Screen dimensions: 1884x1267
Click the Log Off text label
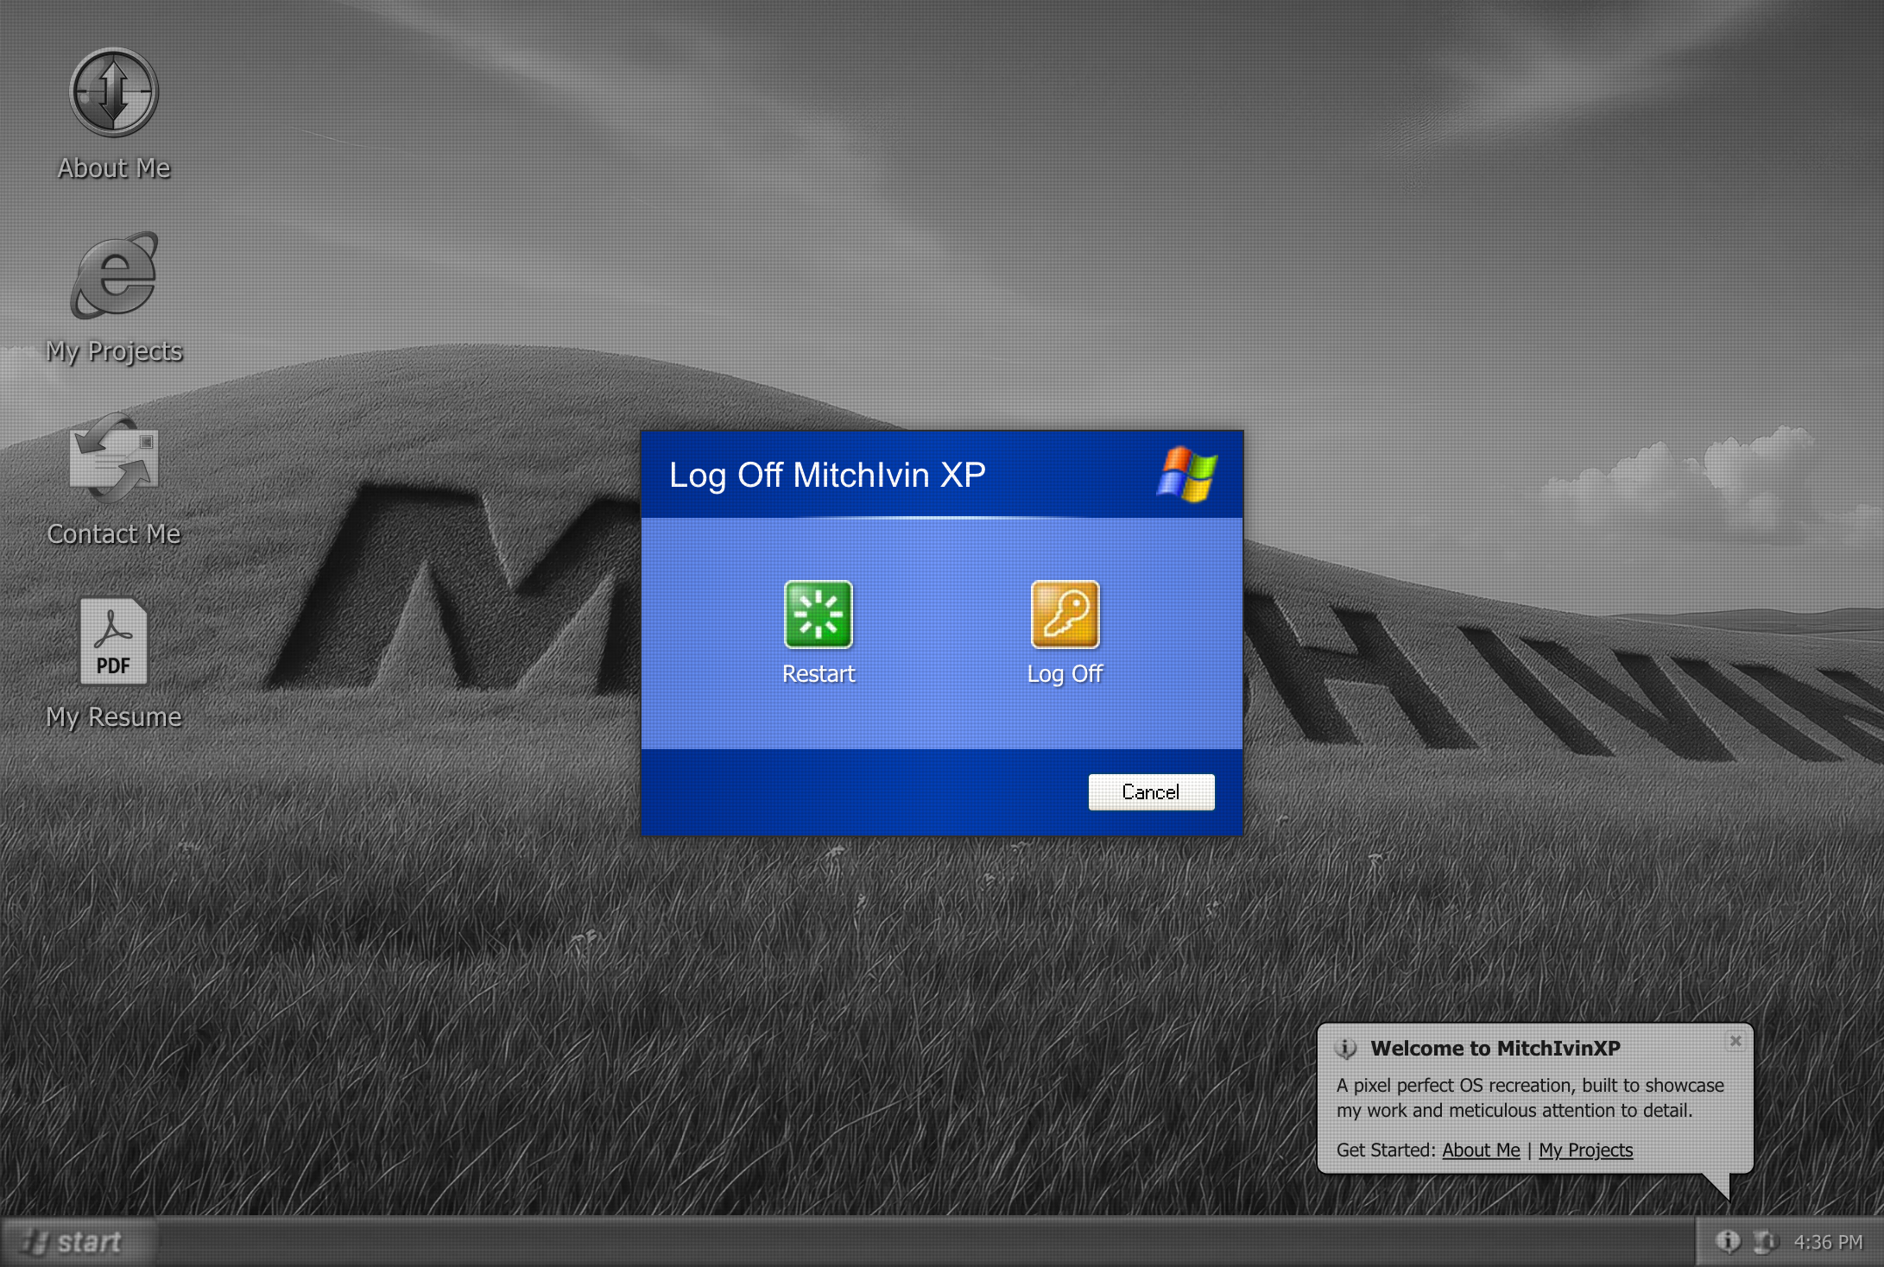1065,674
